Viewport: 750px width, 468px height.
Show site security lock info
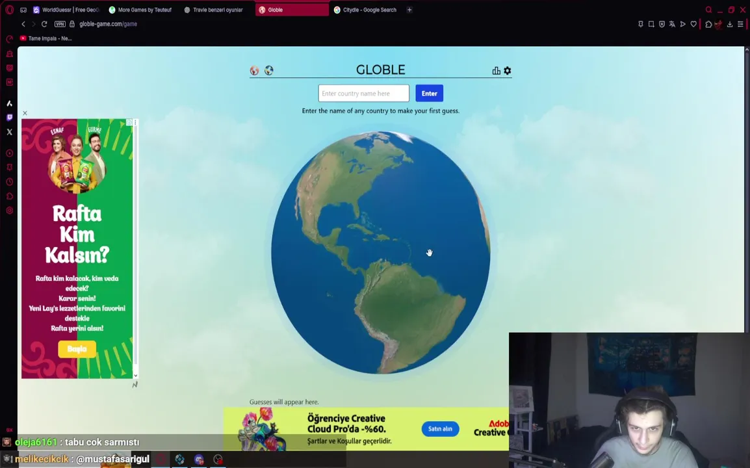(72, 24)
